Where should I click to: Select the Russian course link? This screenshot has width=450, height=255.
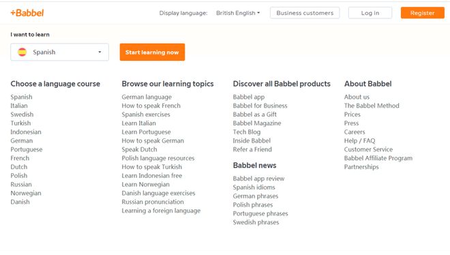21,185
